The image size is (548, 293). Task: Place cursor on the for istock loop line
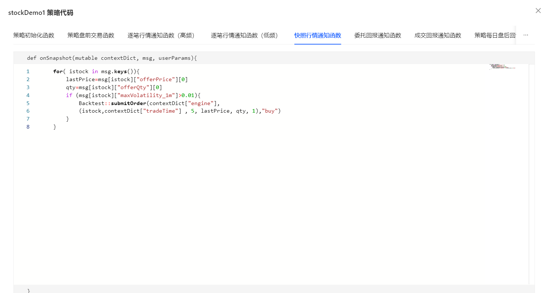pyautogui.click(x=96, y=71)
